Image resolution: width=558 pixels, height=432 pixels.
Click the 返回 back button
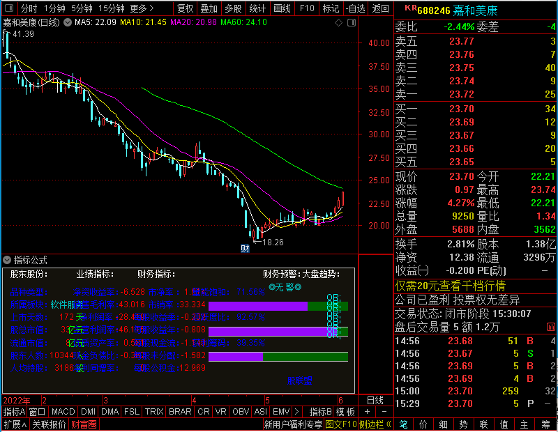[x=380, y=8]
